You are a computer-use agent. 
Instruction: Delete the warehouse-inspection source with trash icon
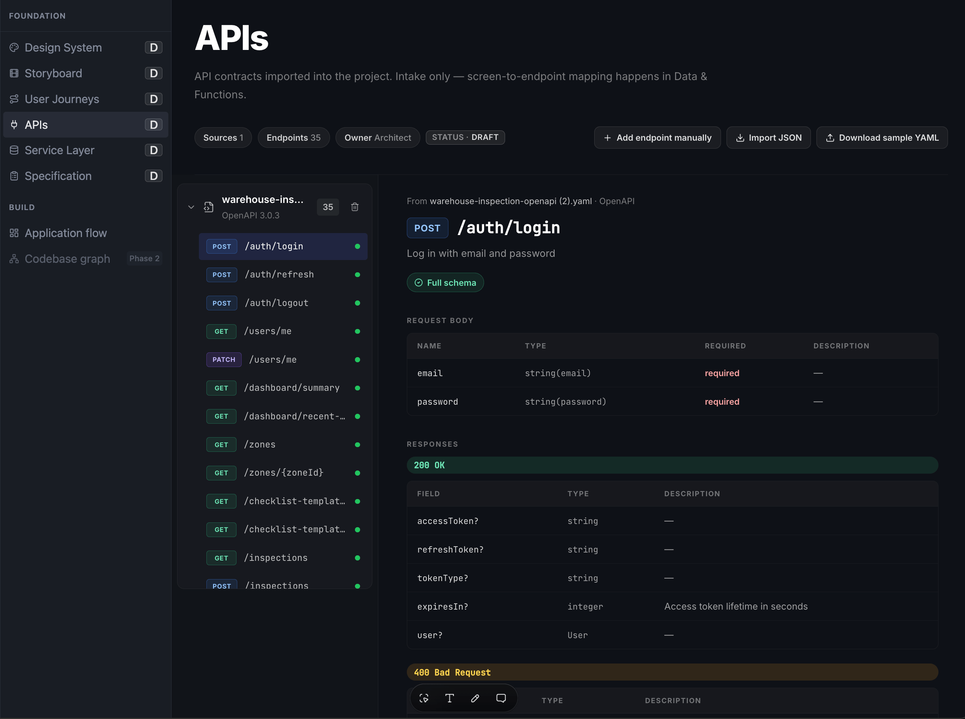click(355, 207)
